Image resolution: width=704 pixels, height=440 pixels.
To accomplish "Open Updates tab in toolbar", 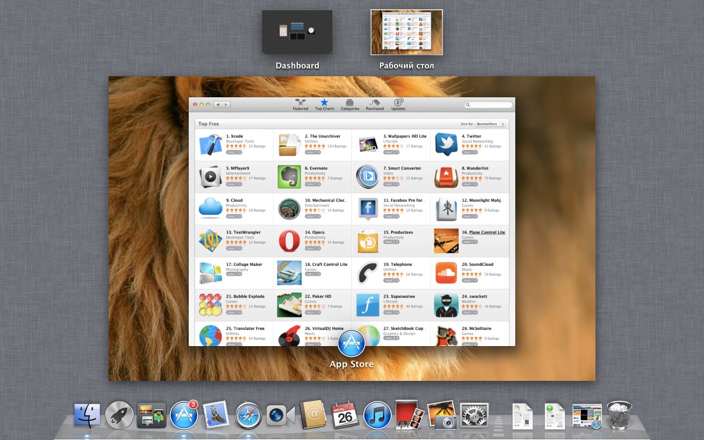I will coord(398,105).
